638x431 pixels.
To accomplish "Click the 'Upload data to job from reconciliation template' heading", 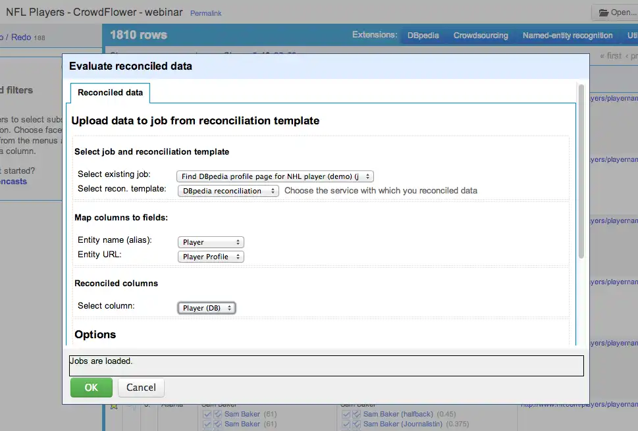I will [196, 121].
